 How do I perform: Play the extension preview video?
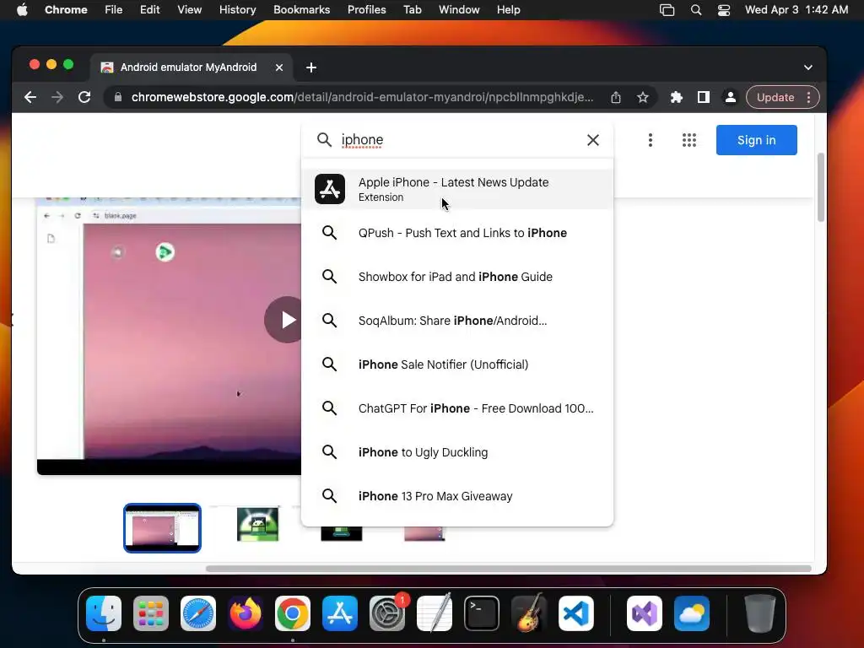[x=284, y=320]
